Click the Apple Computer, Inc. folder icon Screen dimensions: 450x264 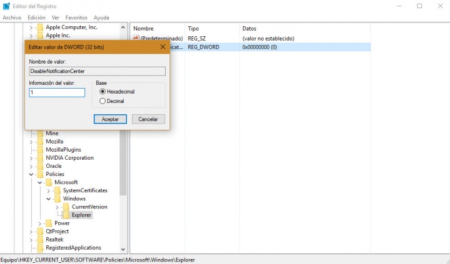coord(40,27)
